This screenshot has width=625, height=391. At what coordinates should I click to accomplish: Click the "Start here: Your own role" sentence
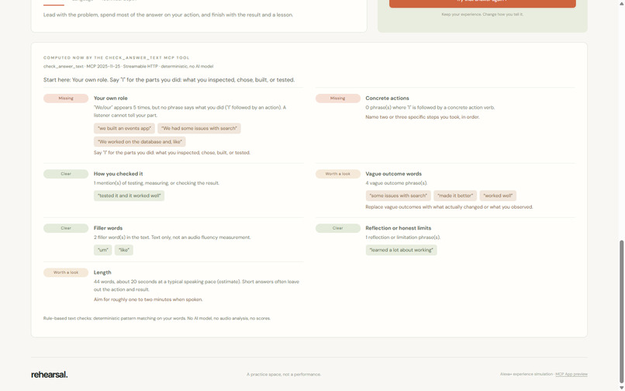[x=169, y=80]
